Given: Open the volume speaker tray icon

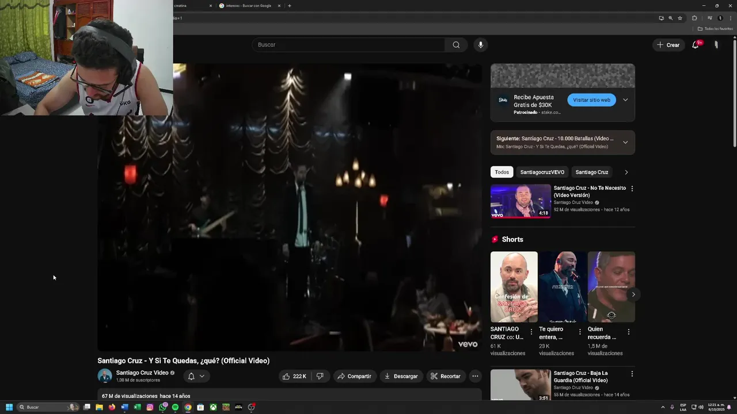Looking at the screenshot, I should click(701, 407).
